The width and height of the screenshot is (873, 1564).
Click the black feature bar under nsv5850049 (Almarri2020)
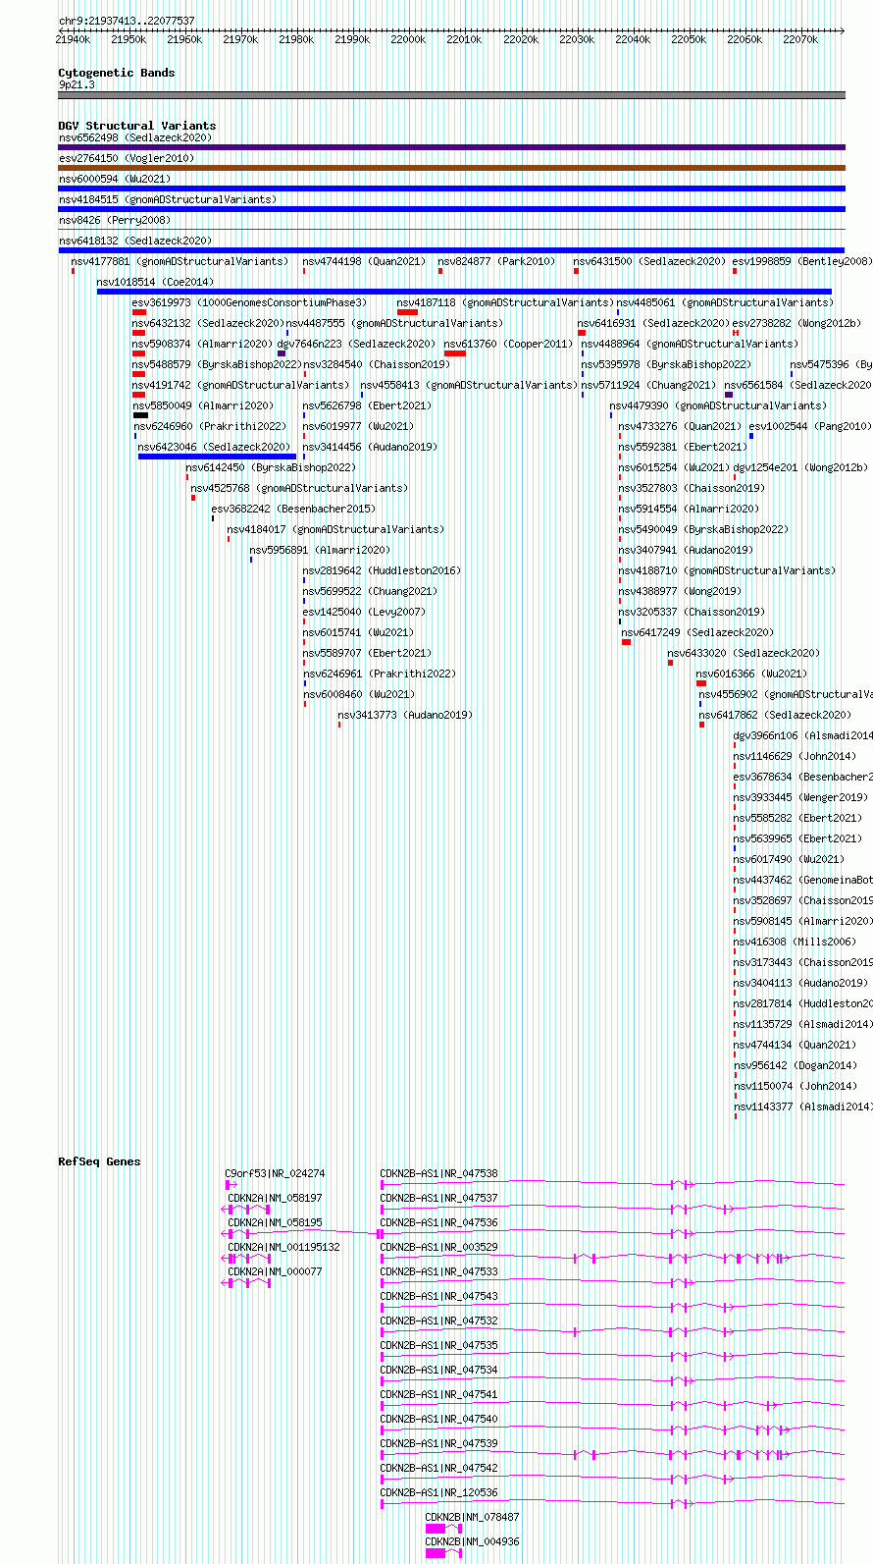point(140,415)
